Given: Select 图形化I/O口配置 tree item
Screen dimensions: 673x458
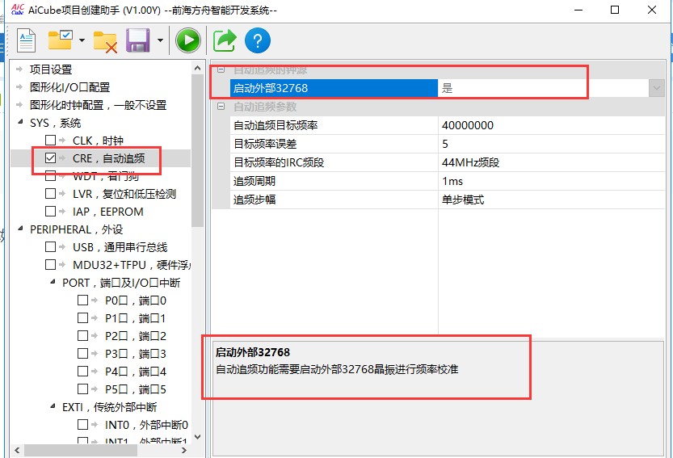Looking at the screenshot, I should point(69,87).
